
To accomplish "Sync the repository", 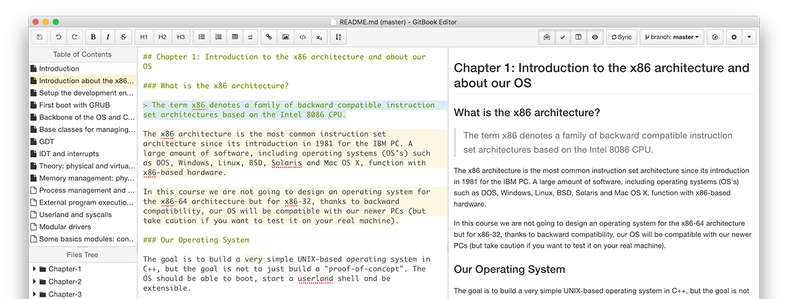I will point(622,37).
